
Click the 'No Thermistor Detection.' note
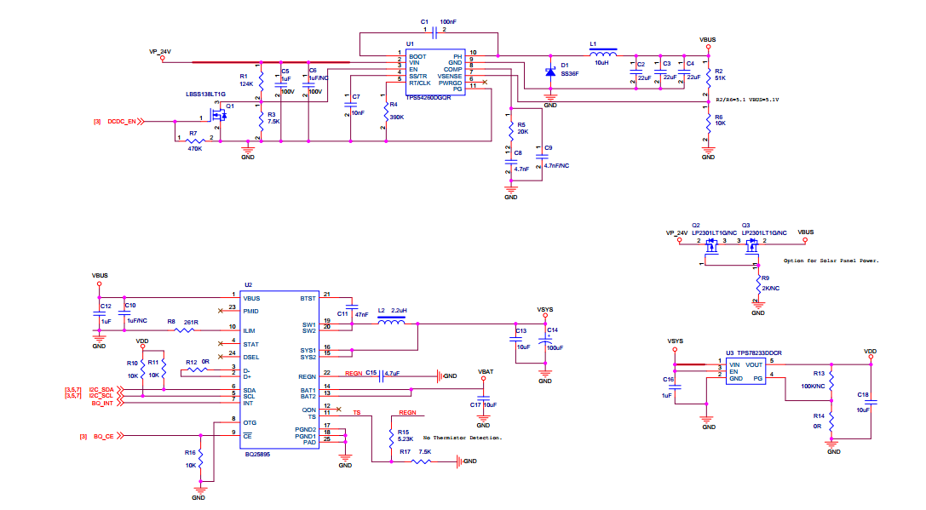click(463, 438)
